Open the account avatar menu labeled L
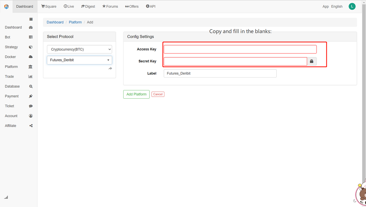This screenshot has width=366, height=207. click(x=352, y=6)
